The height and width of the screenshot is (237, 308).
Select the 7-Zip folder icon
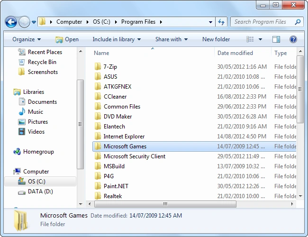click(x=98, y=67)
